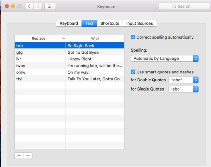Click into the Search field
The image size is (211, 167).
click(x=184, y=6)
